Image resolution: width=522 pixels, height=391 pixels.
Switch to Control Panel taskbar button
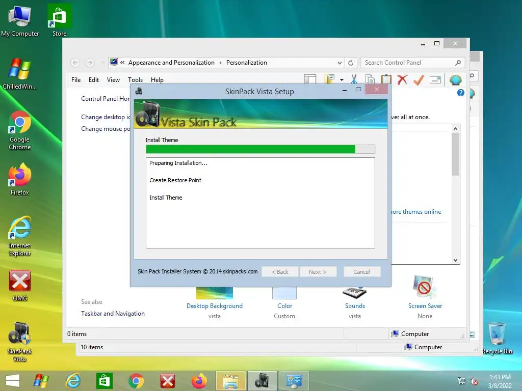coord(294,381)
